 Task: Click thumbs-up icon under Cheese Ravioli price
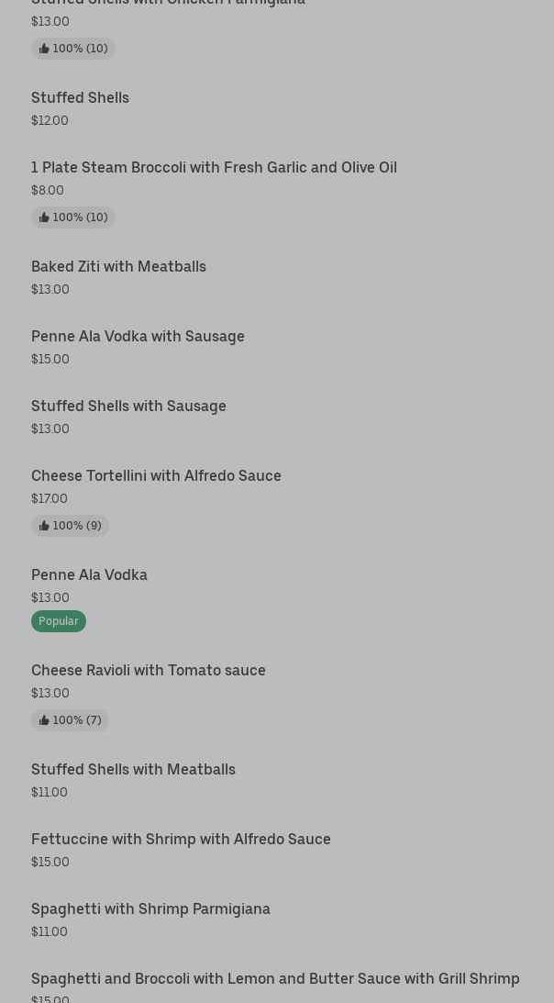click(x=44, y=720)
